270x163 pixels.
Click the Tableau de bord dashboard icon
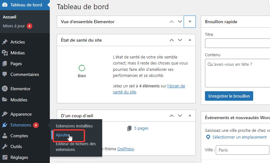tap(5, 5)
